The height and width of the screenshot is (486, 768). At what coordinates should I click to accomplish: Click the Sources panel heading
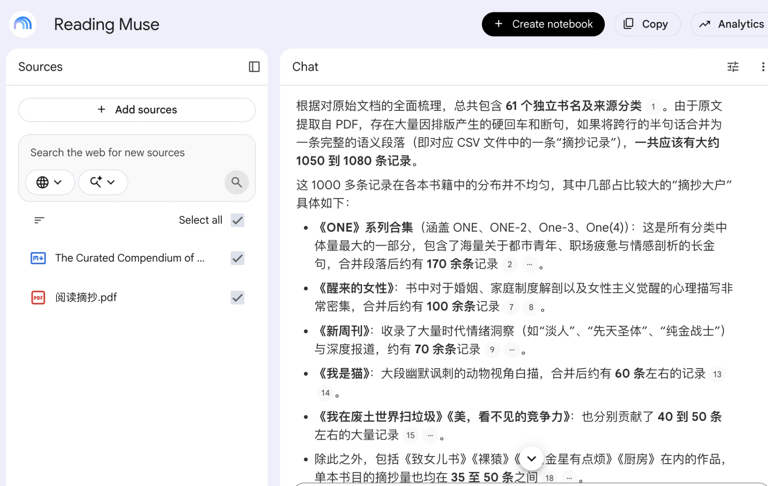(x=40, y=67)
